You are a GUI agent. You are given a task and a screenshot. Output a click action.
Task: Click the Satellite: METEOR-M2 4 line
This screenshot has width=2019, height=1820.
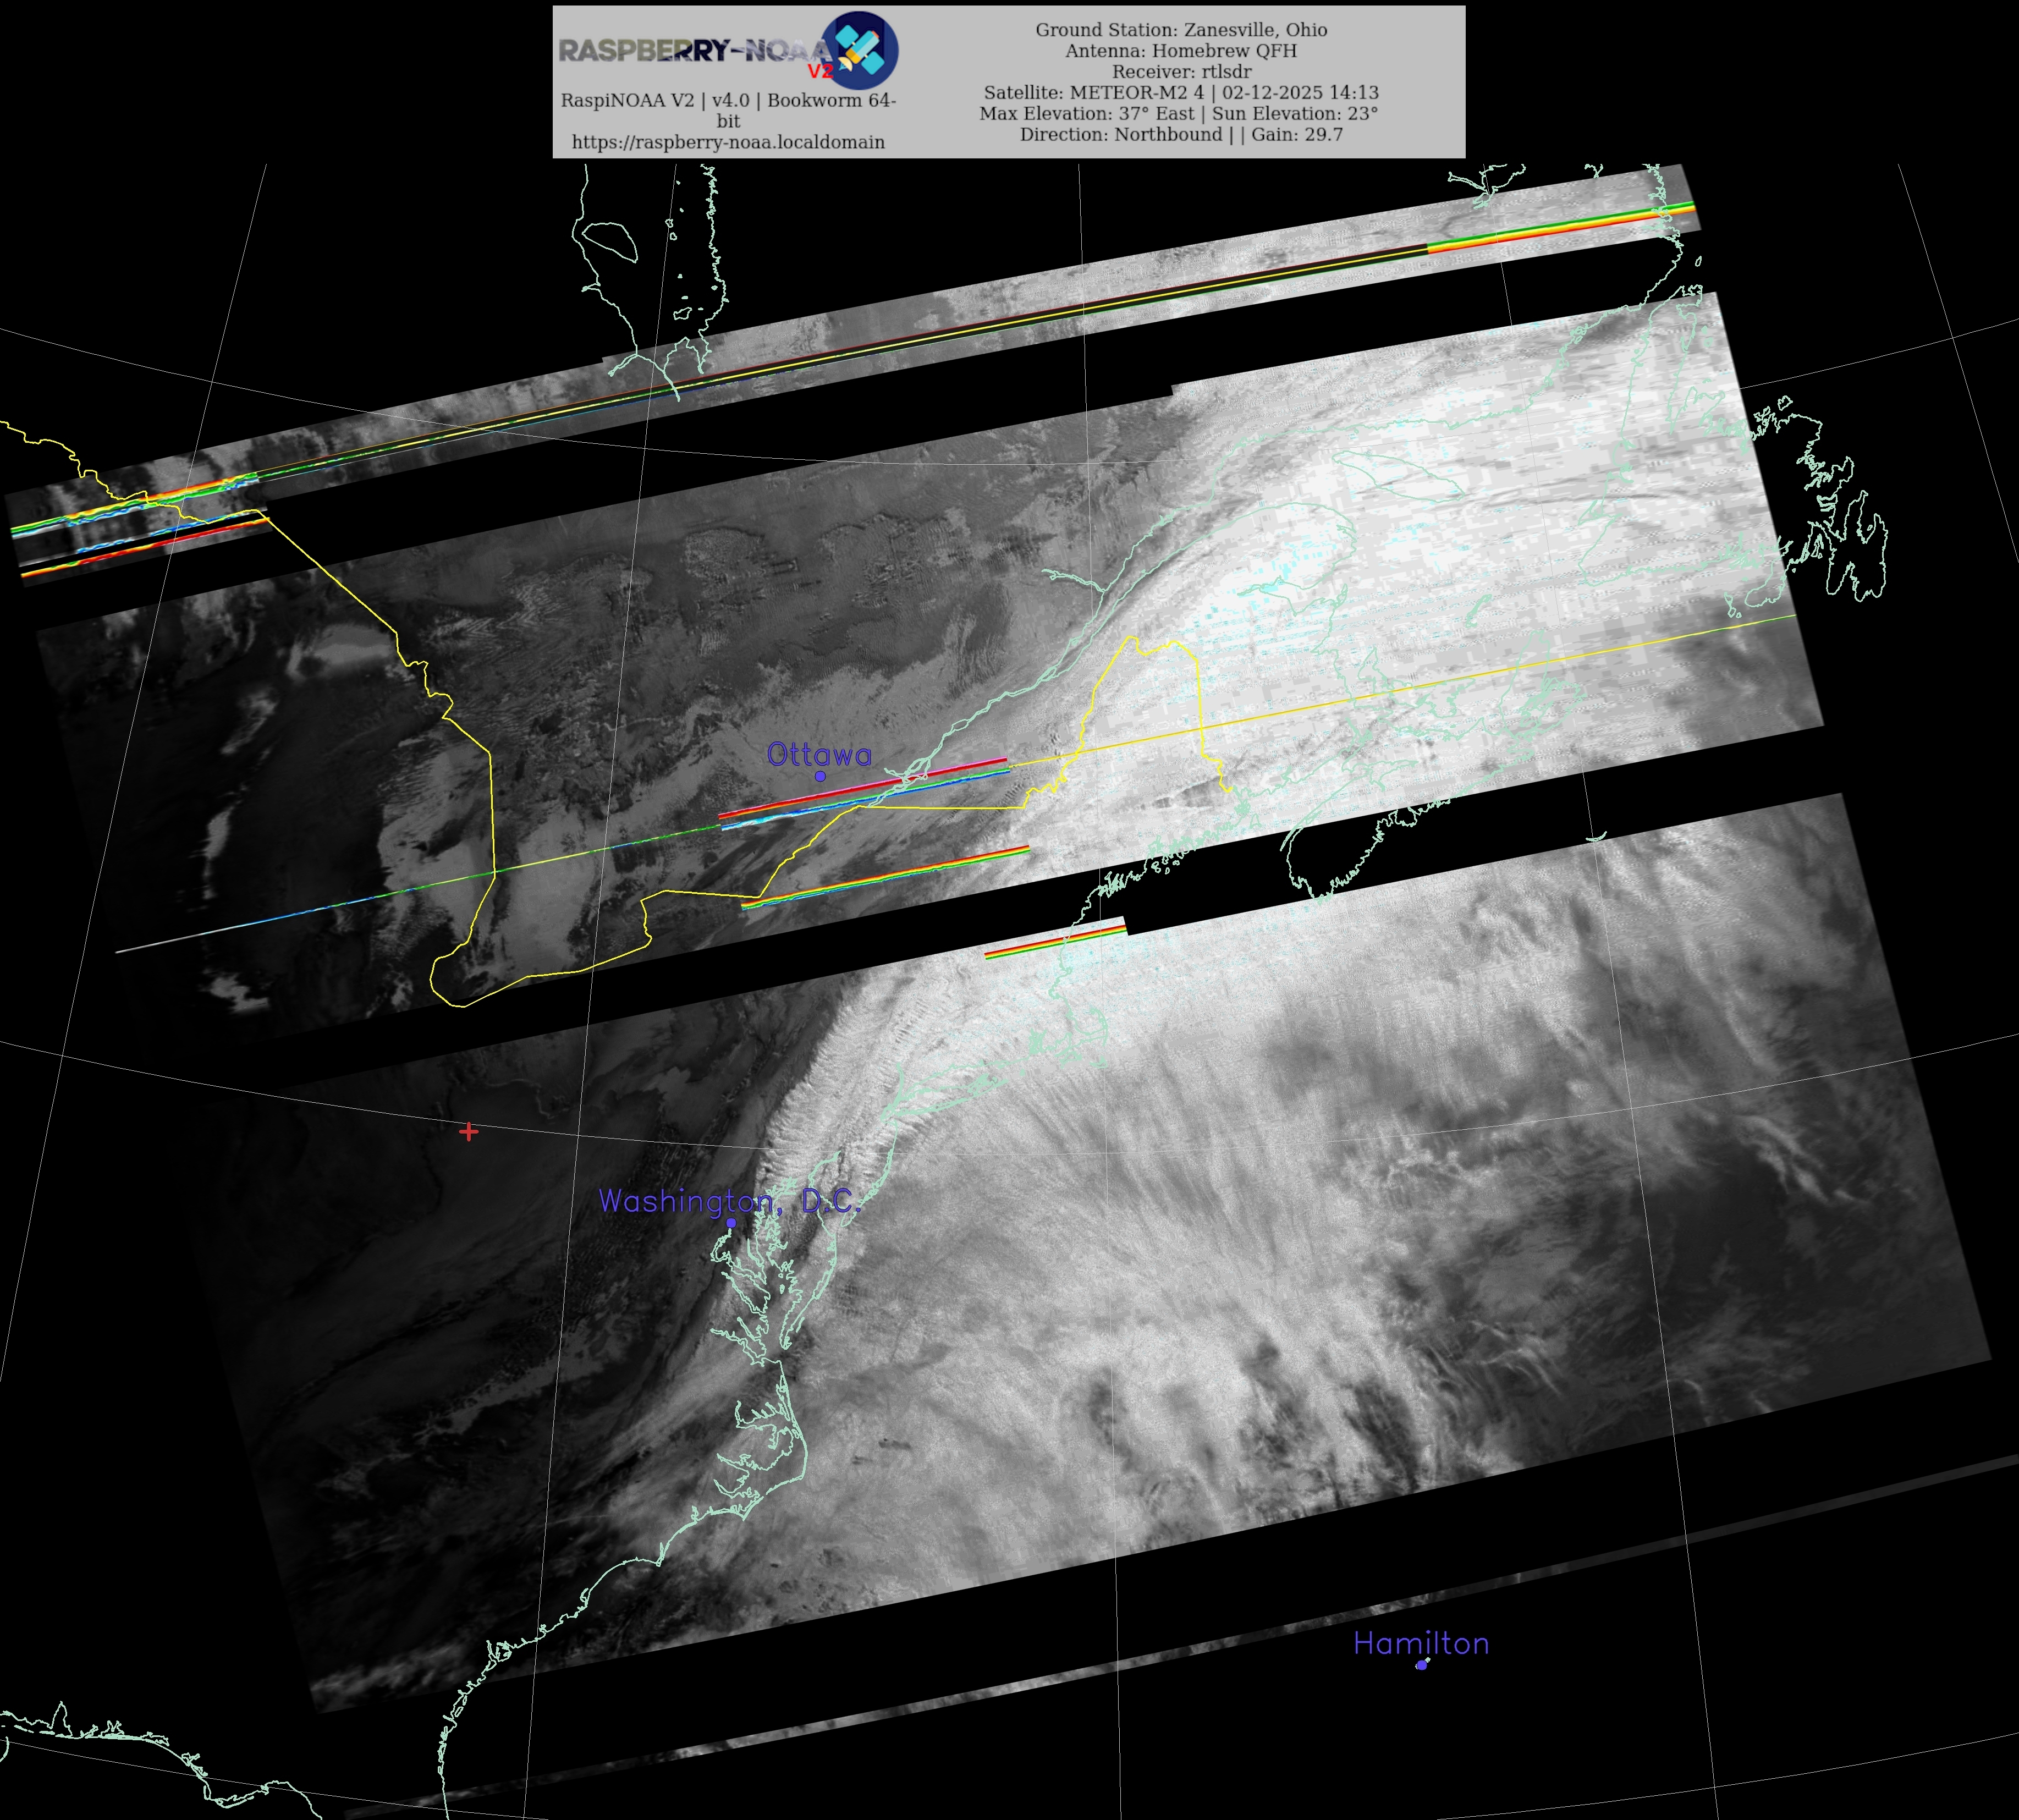(1181, 93)
